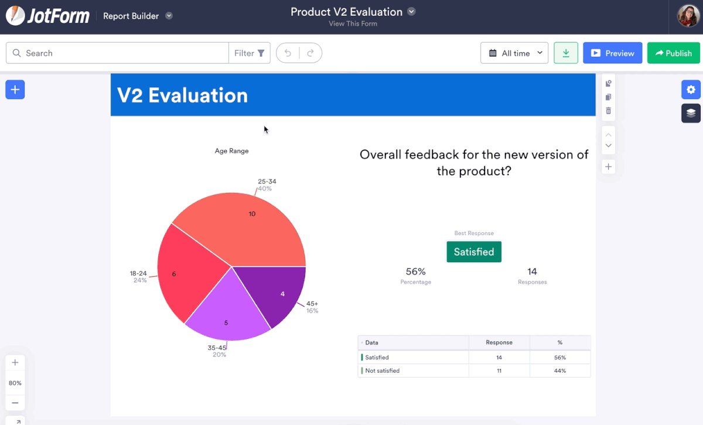Click the undo arrow
This screenshot has width=703, height=425.
coord(288,53)
